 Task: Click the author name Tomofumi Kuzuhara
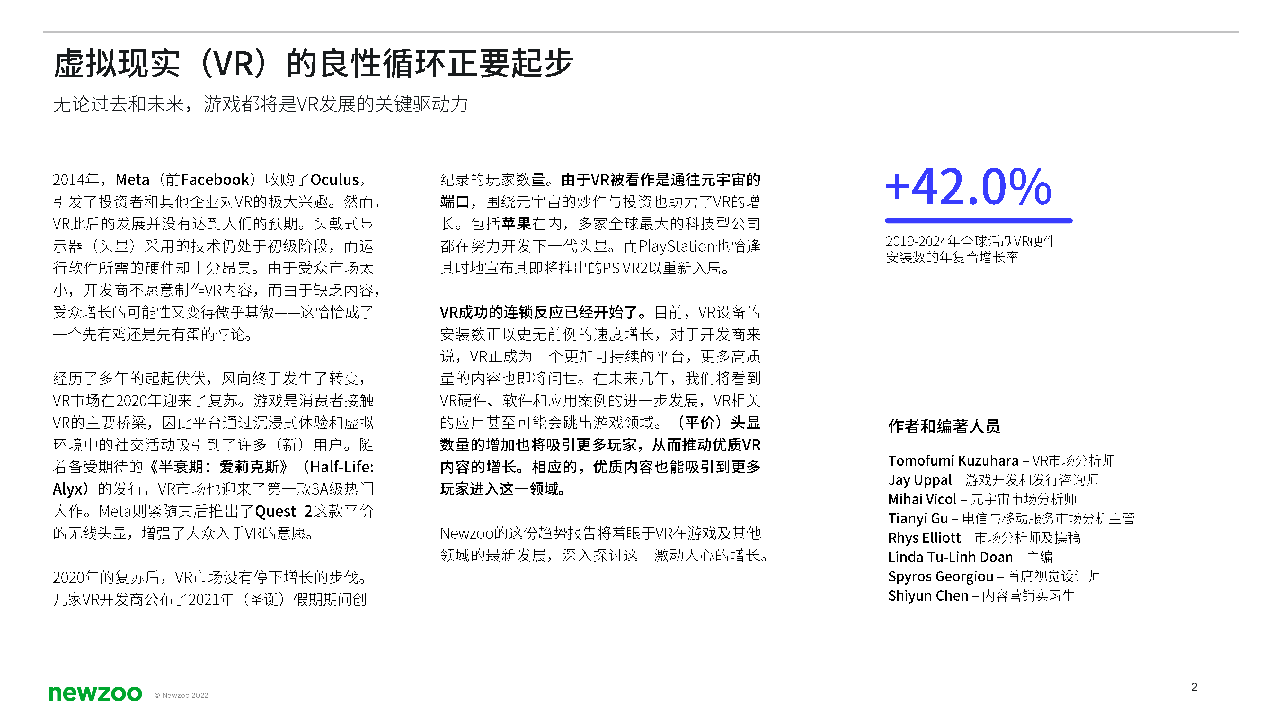click(953, 460)
